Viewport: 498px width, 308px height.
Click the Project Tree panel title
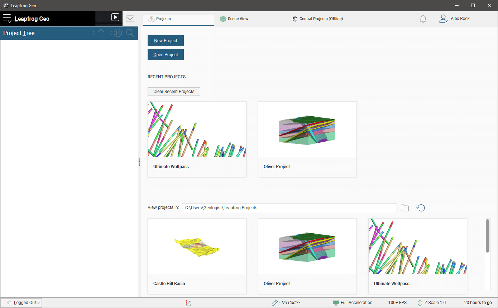19,33
